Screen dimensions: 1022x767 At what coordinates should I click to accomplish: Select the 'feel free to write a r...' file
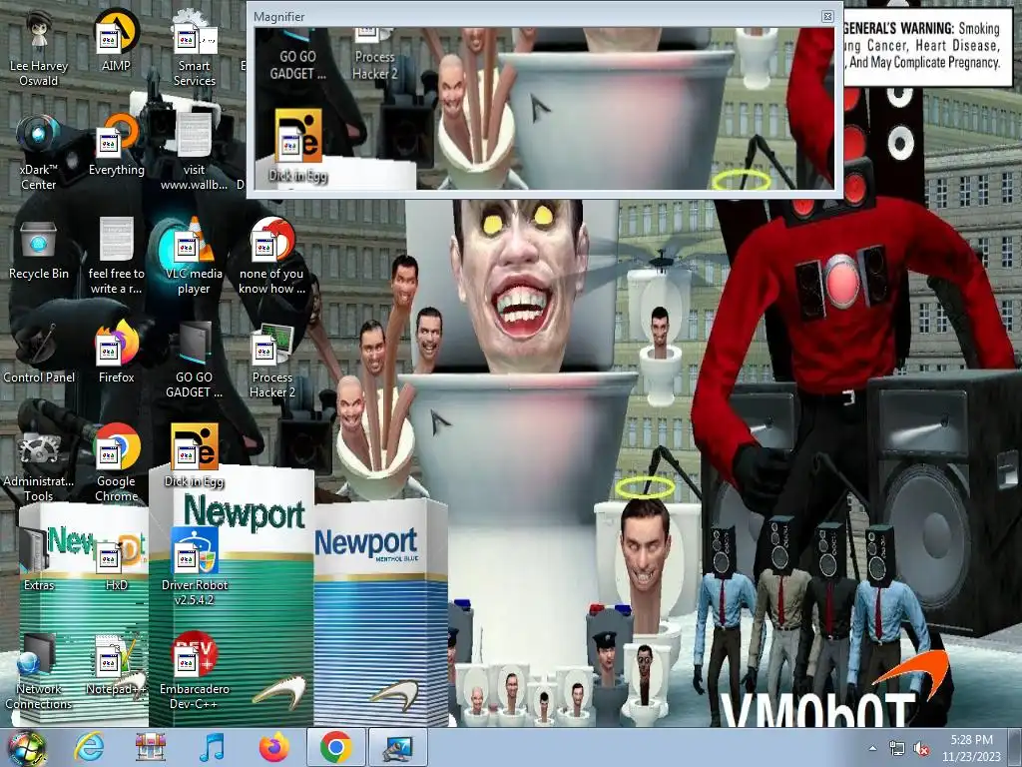[x=116, y=257]
